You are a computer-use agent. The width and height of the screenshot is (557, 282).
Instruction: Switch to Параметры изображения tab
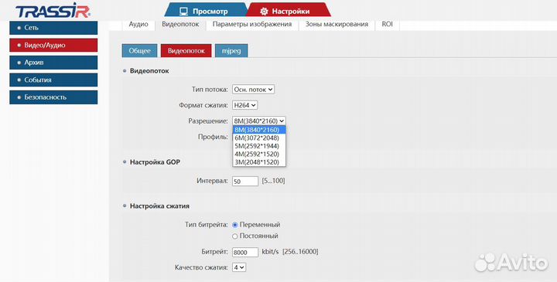click(x=252, y=25)
